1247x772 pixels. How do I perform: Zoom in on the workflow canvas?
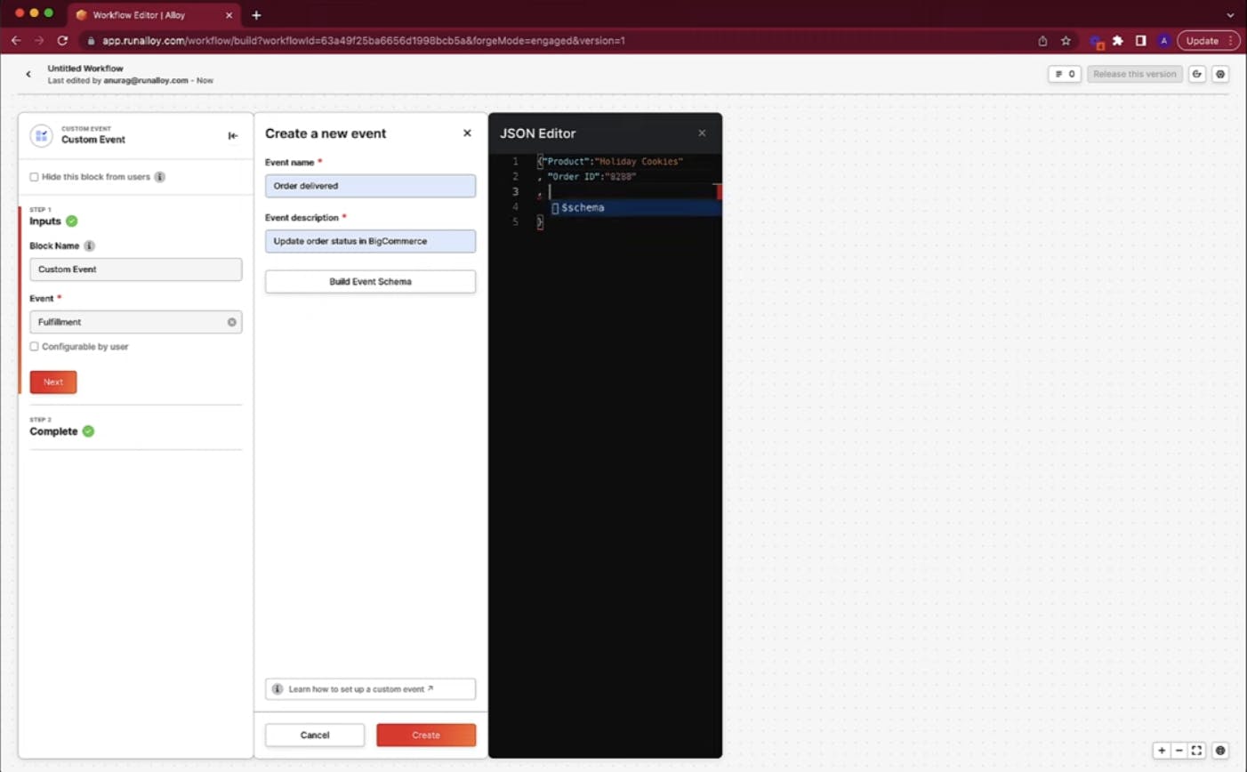[x=1162, y=751]
